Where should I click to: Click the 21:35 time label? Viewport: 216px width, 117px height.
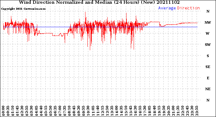click(178, 111)
